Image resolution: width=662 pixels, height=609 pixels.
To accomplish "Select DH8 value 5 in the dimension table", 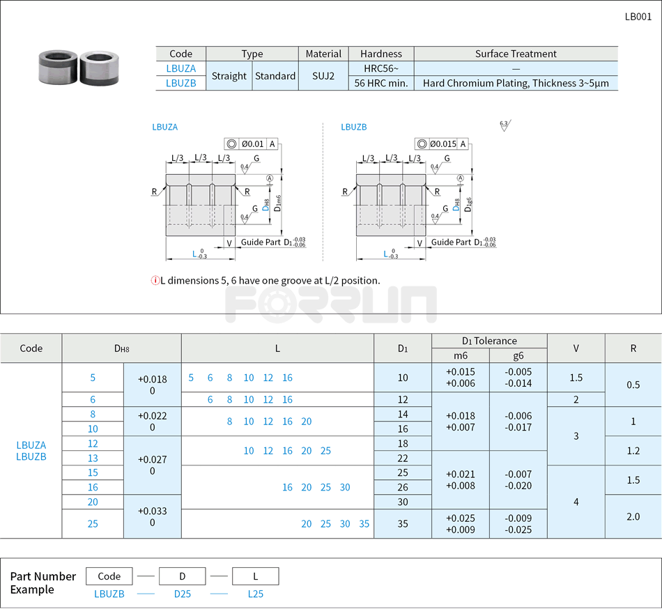I will click(93, 378).
